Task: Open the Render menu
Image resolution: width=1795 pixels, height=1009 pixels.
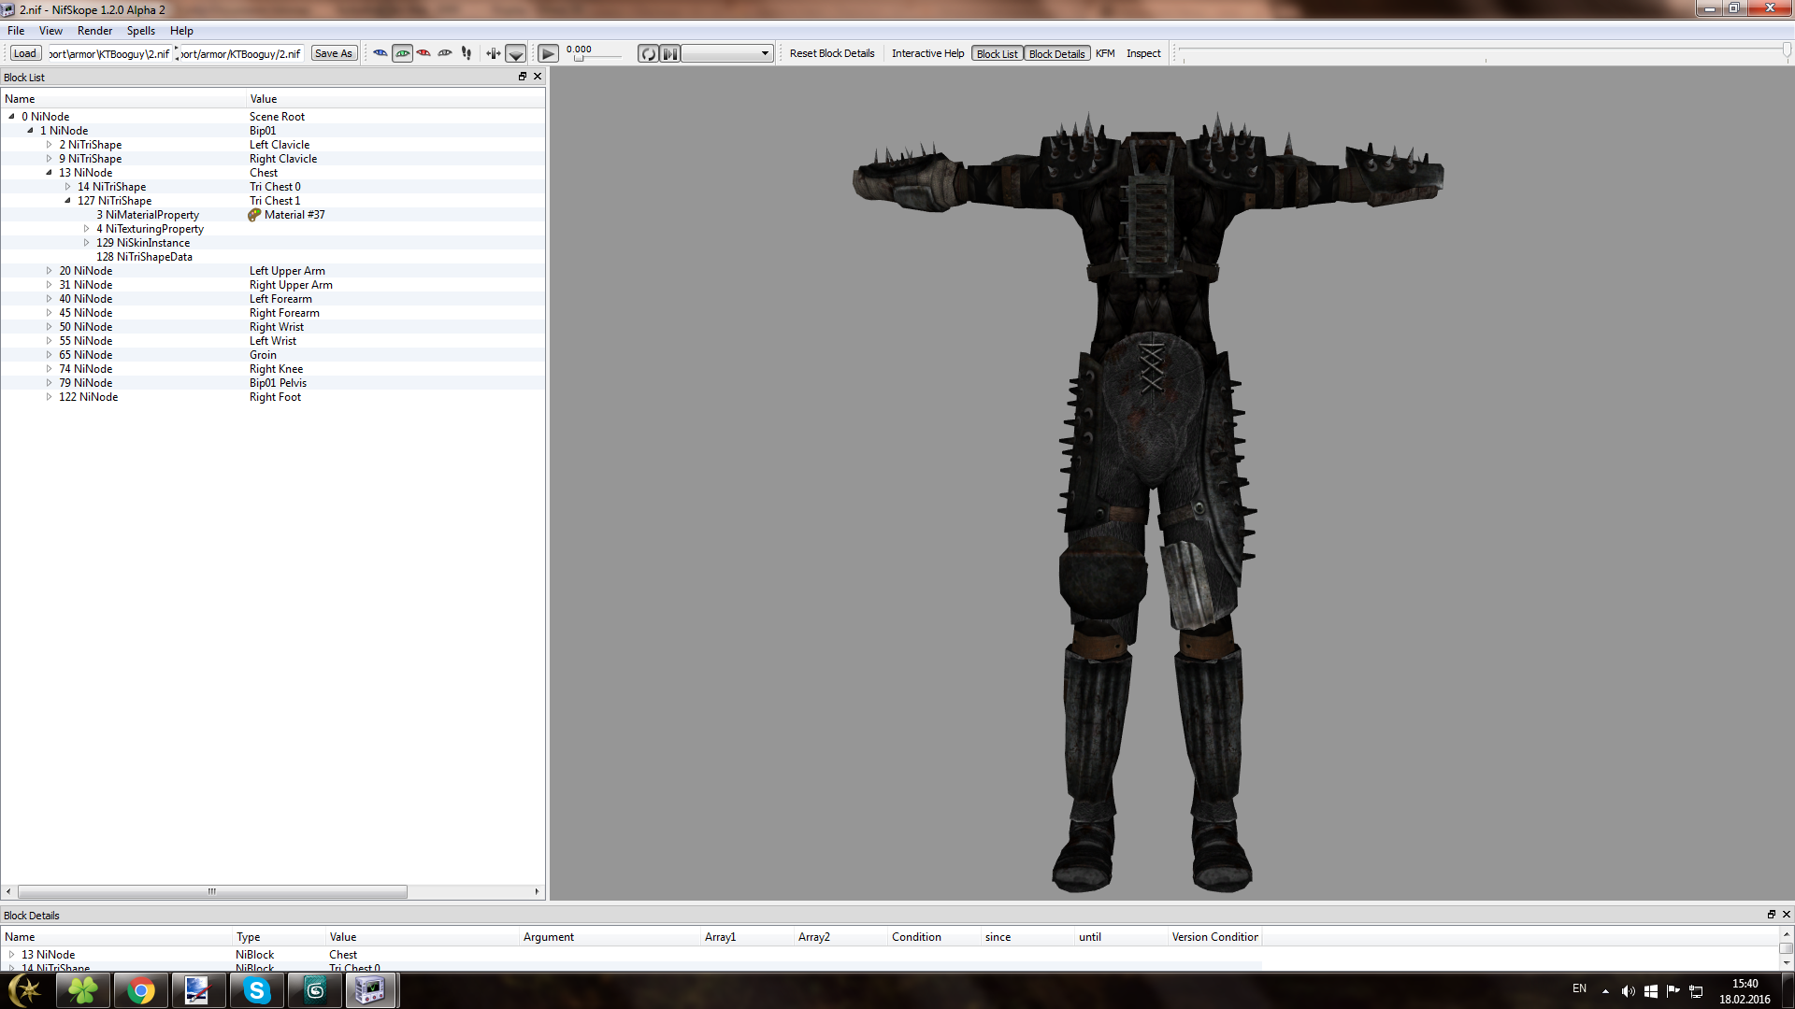Action: (x=94, y=31)
